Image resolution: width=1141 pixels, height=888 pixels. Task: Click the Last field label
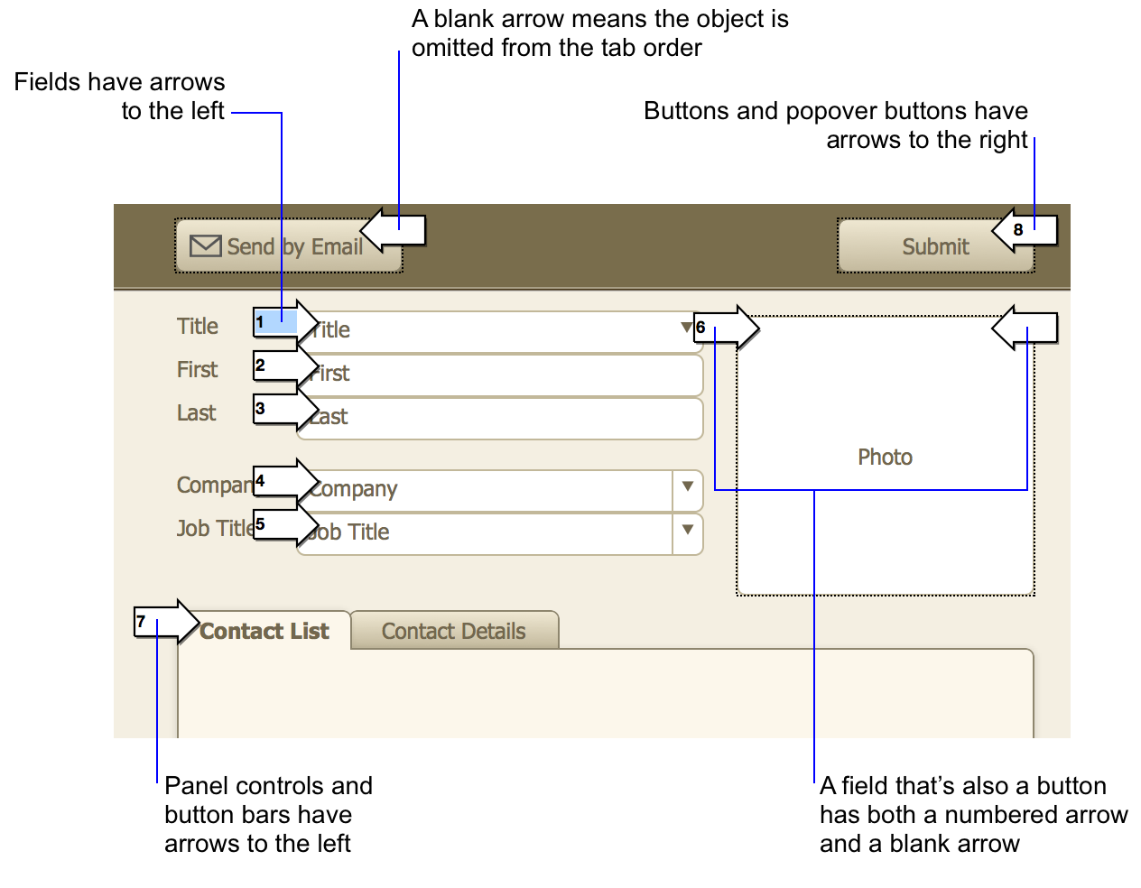point(195,412)
